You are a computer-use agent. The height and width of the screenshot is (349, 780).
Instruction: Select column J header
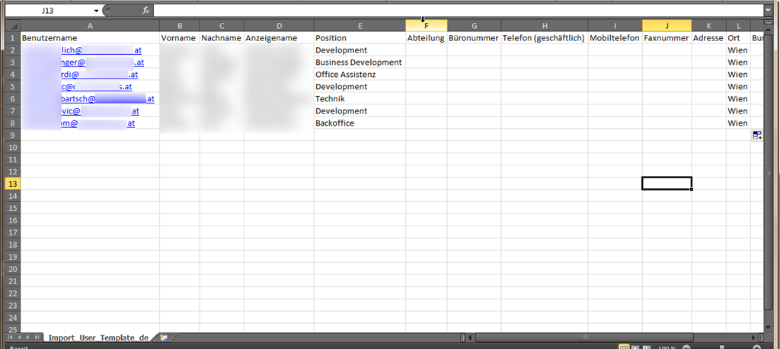(x=667, y=25)
